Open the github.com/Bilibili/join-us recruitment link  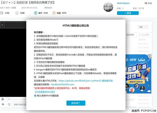click(x=86, y=81)
